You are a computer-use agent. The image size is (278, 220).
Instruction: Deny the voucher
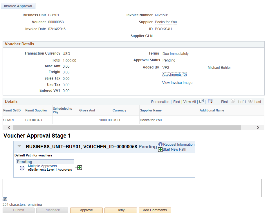[x=120, y=210]
